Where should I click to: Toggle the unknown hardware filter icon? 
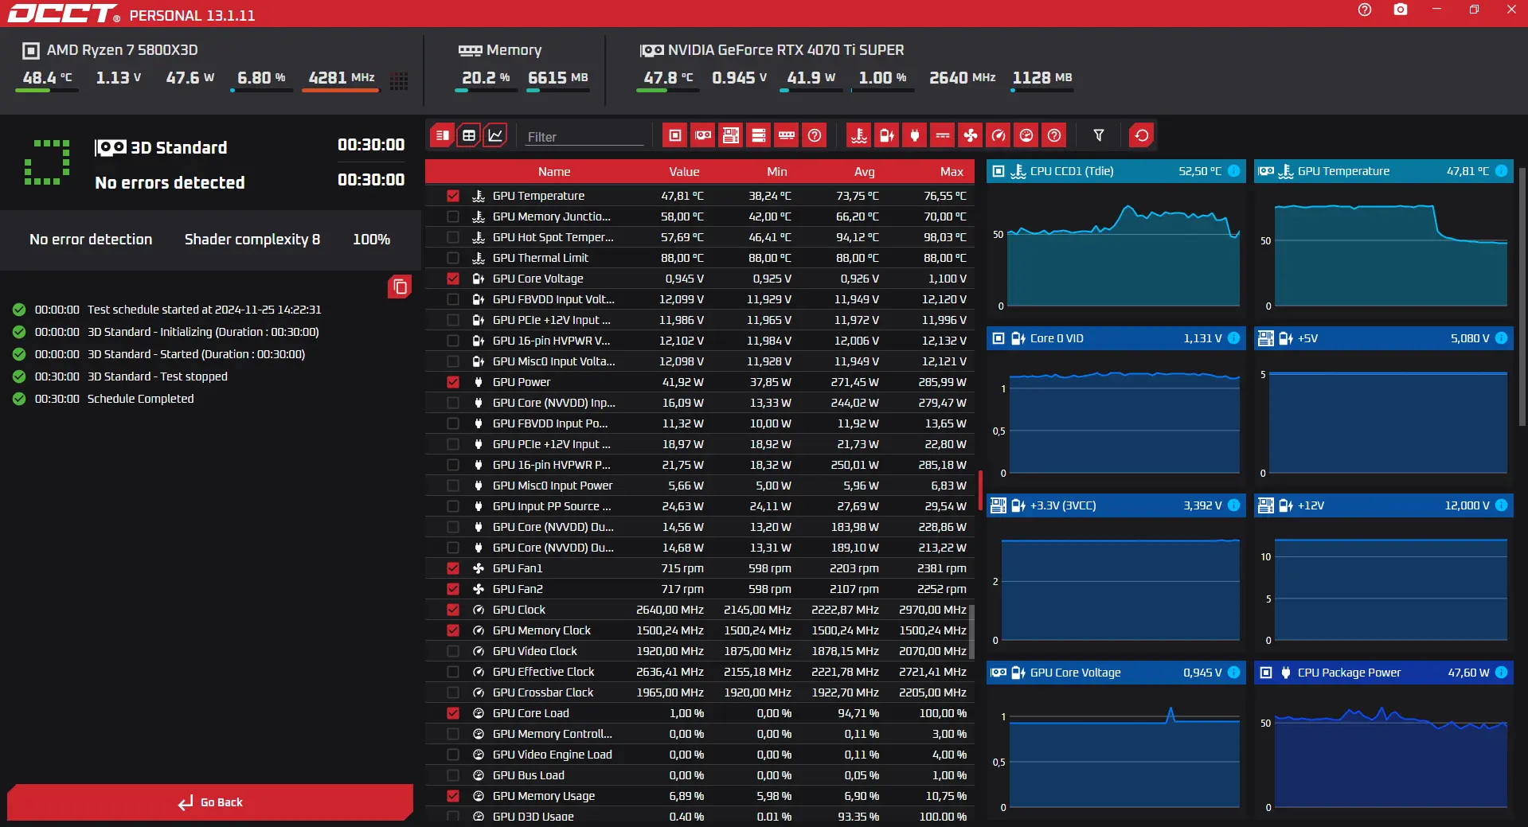point(815,135)
